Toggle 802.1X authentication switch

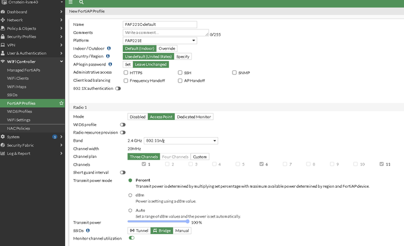[118, 89]
